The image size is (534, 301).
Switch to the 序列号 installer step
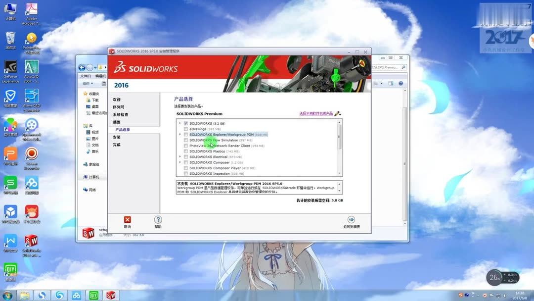point(119,107)
